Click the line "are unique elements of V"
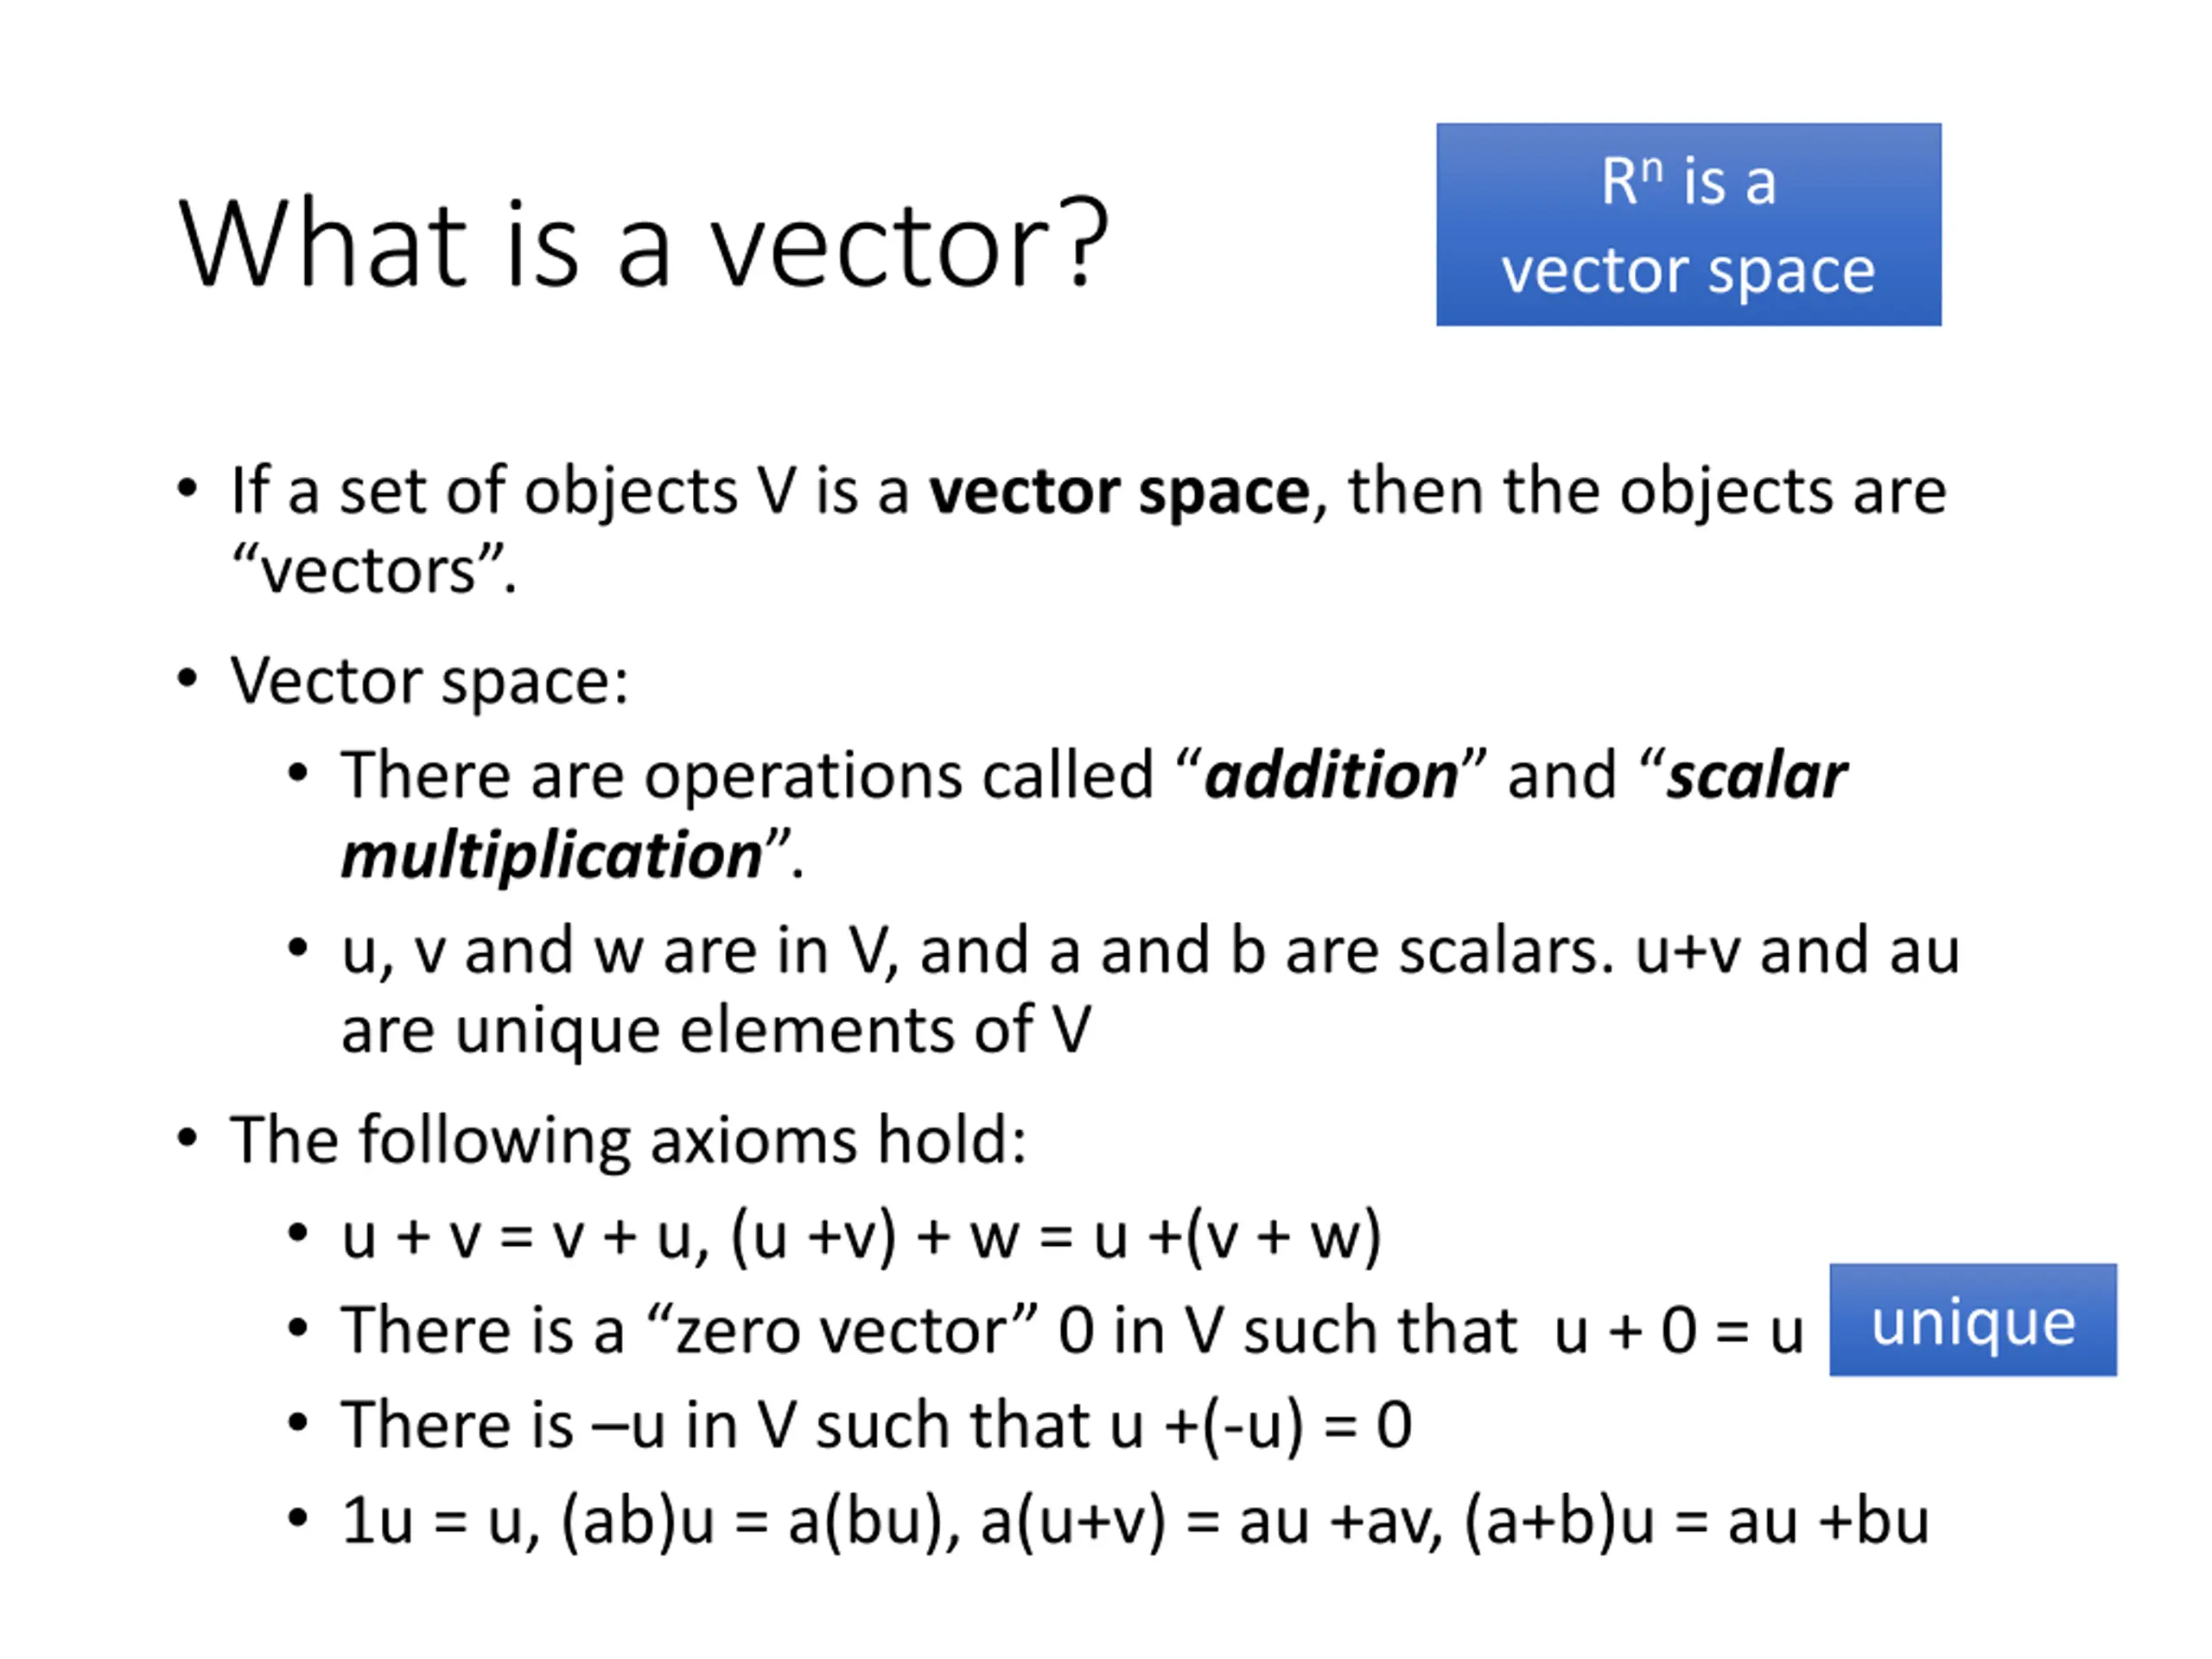Image resolution: width=2212 pixels, height=1659 pixels. 716,1029
